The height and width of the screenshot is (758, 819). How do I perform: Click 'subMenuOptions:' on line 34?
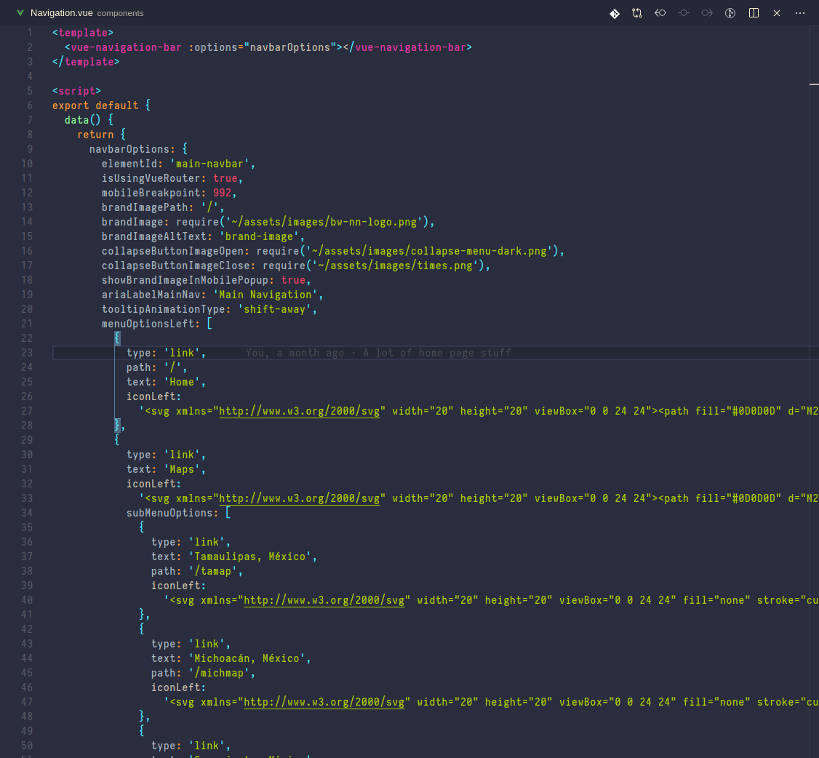[172, 513]
